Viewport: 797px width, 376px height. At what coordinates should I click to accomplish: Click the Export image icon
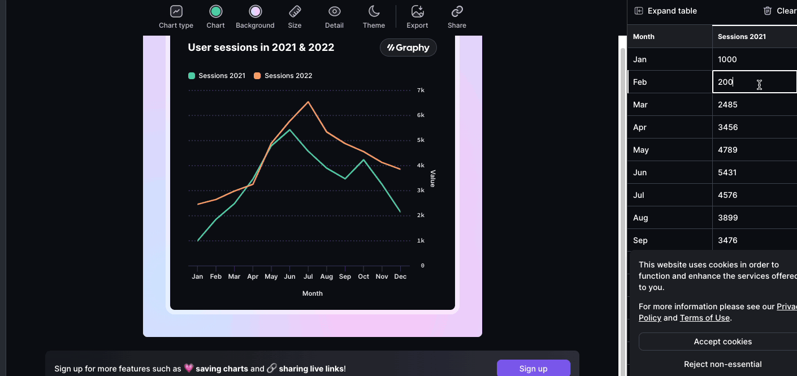point(418,11)
